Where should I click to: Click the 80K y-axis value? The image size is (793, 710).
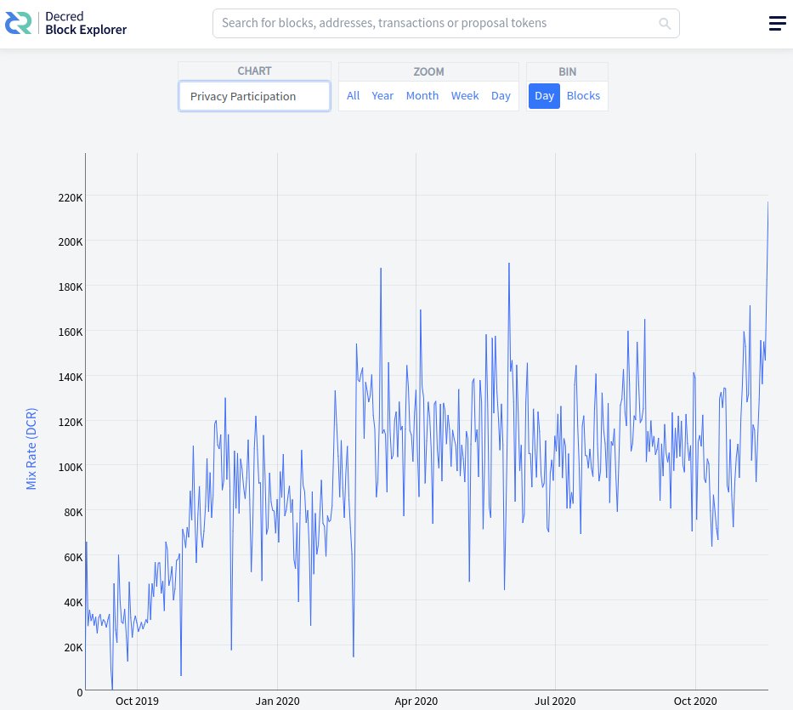(73, 512)
